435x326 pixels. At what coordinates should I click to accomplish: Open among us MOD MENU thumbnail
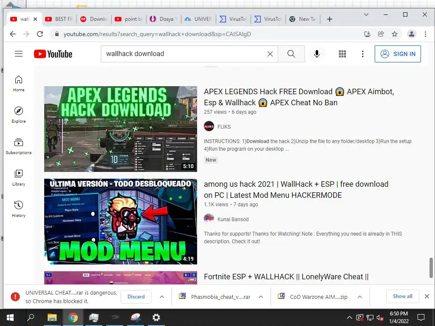click(120, 221)
